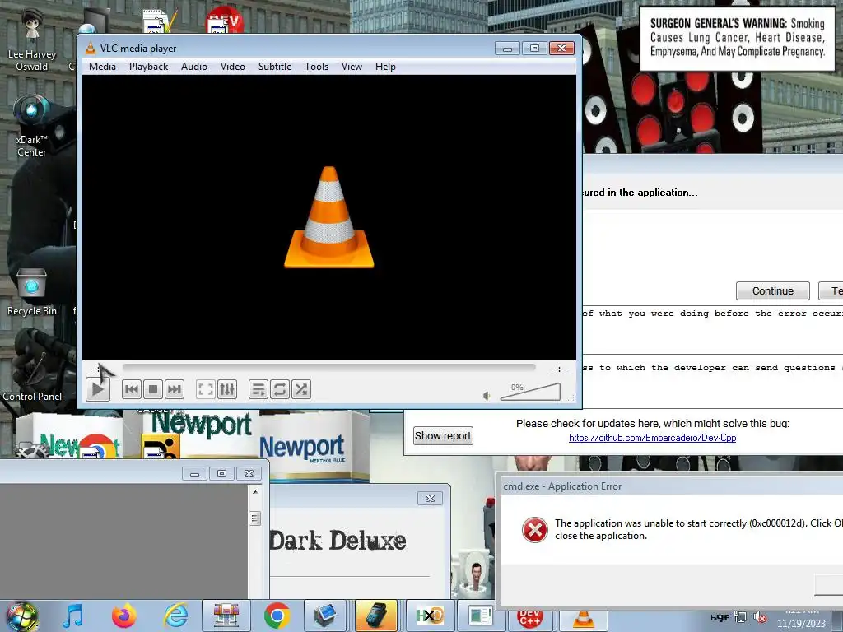The image size is (843, 632).
Task: Select the Chrome desktop shortcut icon
Action: pyautogui.click(x=97, y=446)
